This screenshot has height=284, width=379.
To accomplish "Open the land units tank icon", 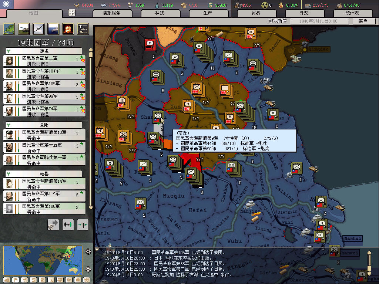I will [x=24, y=29].
